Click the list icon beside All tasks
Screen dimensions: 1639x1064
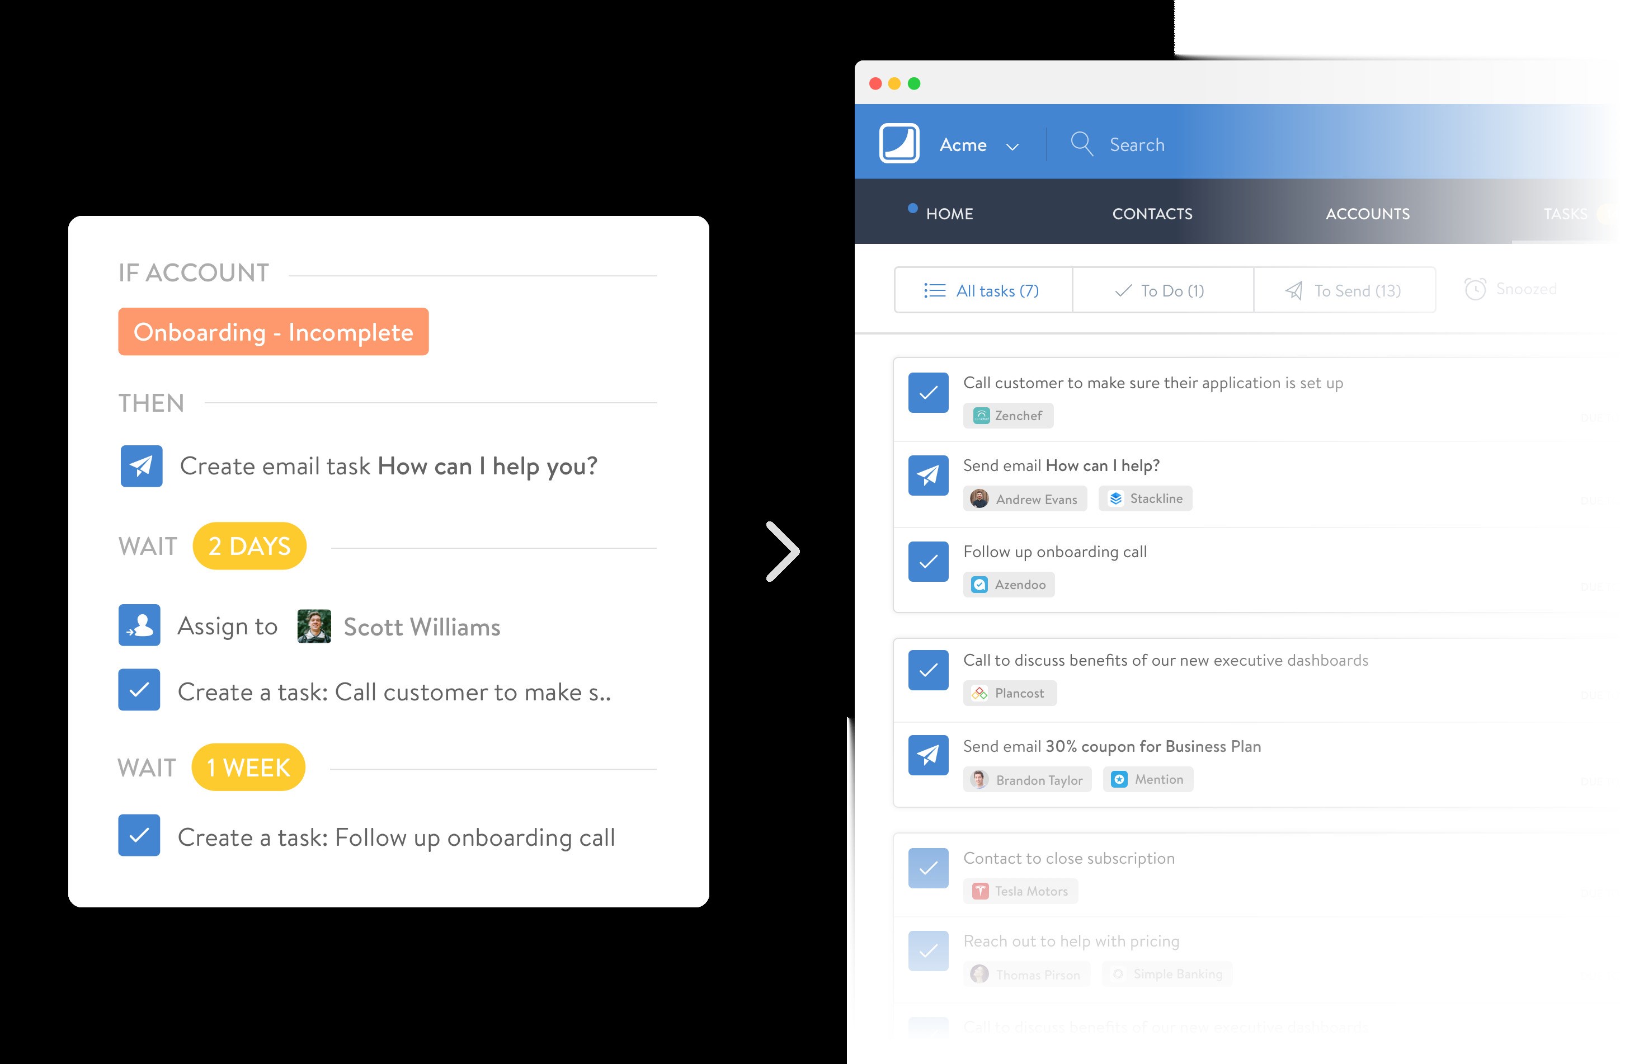click(935, 291)
